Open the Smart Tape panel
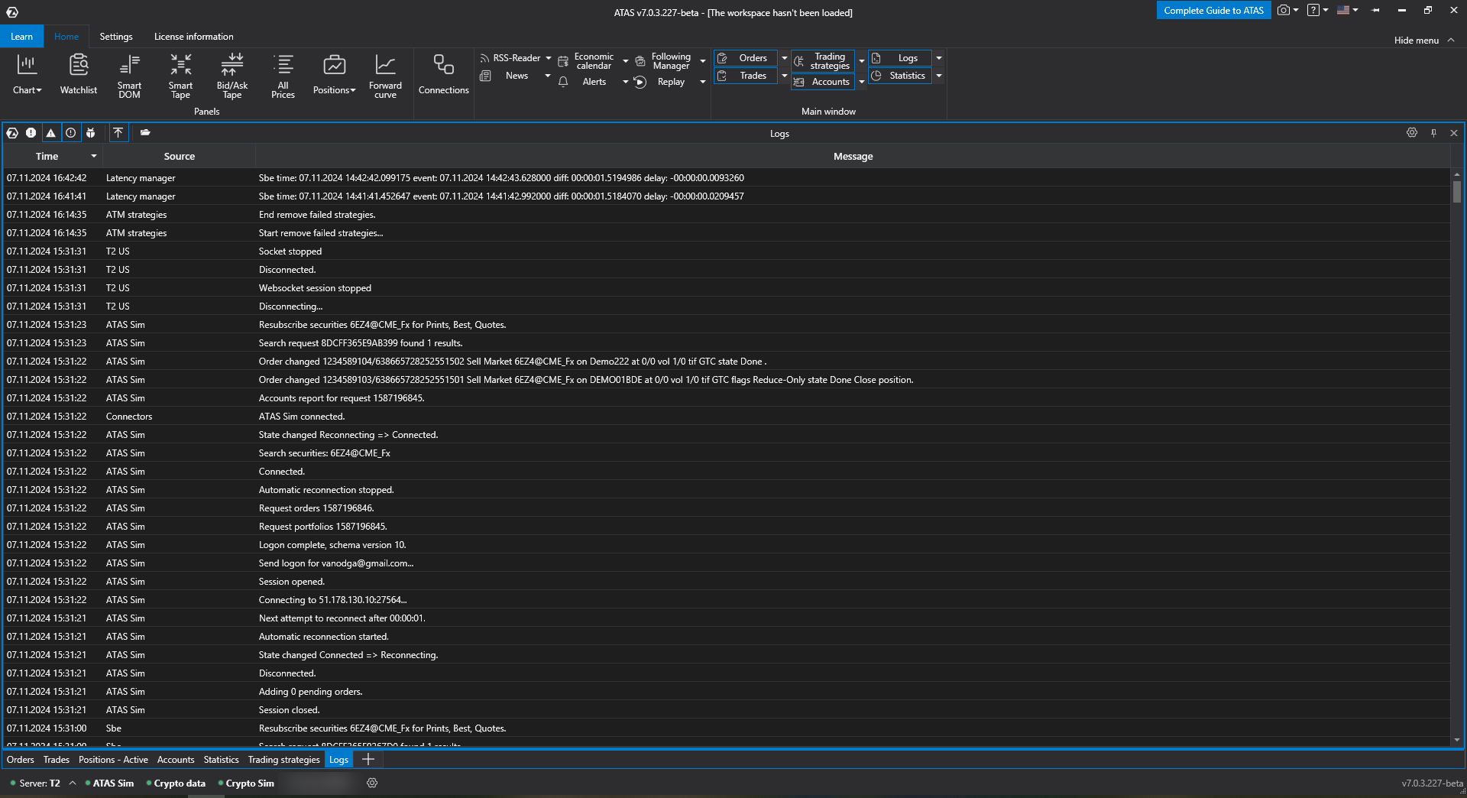This screenshot has width=1467, height=798. pyautogui.click(x=180, y=75)
